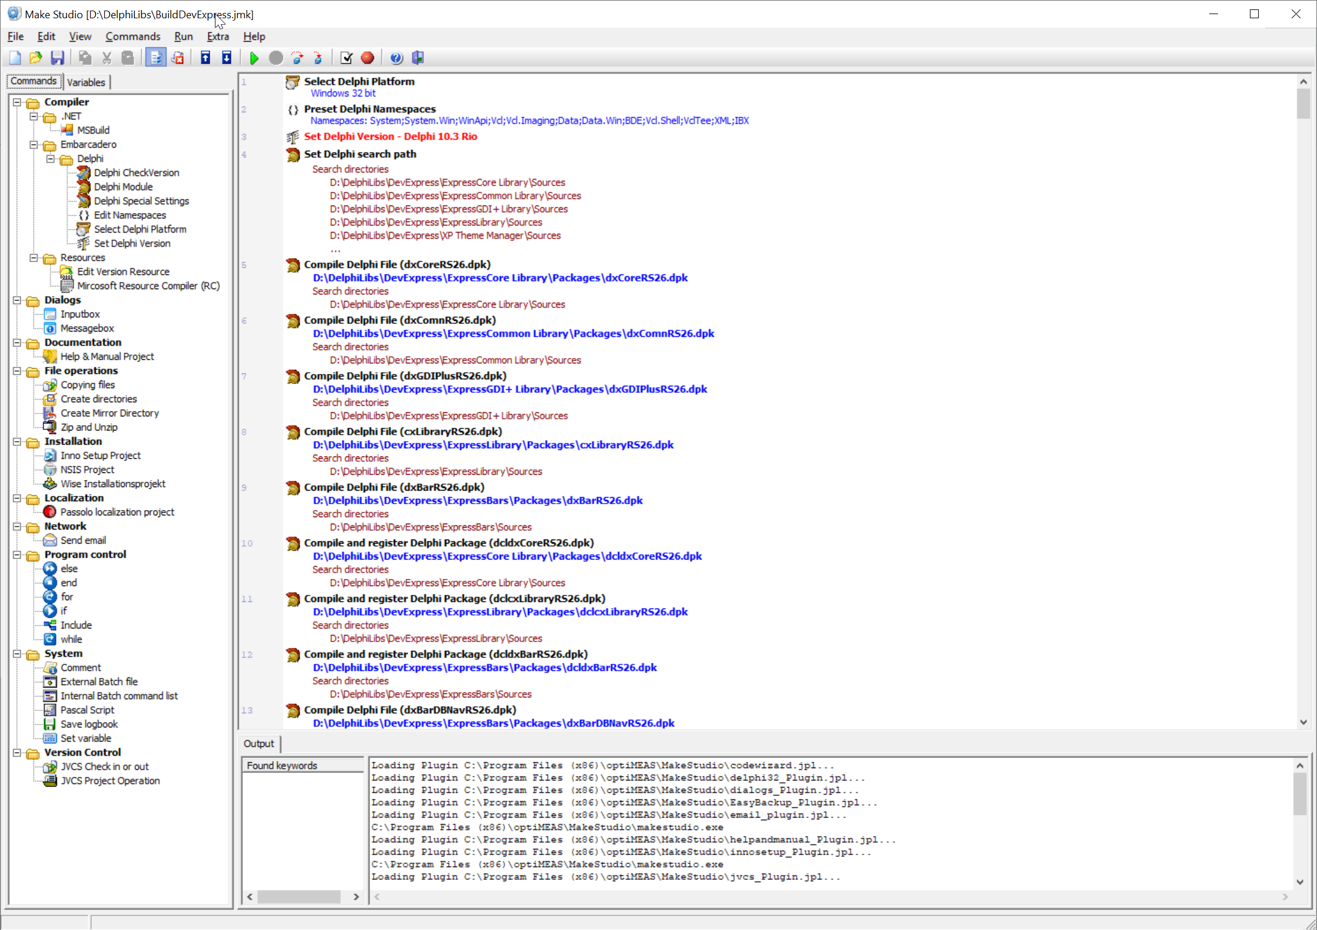The image size is (1317, 930).
Task: Click the Open file folder icon
Action: point(35,58)
